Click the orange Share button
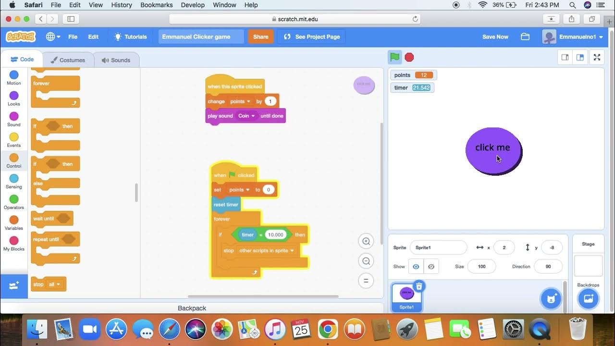Viewport: 615px width, 346px height. (x=261, y=37)
